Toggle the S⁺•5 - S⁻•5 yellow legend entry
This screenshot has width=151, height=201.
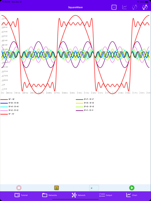[x=85, y=103]
